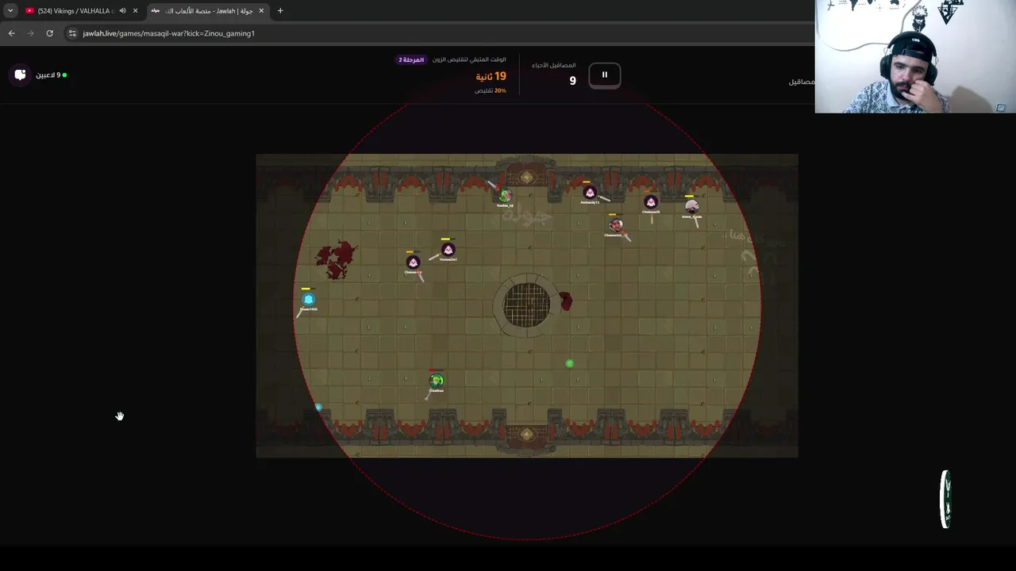This screenshot has width=1016, height=571.
Task: Click the green glowing orb pickup
Action: point(569,363)
